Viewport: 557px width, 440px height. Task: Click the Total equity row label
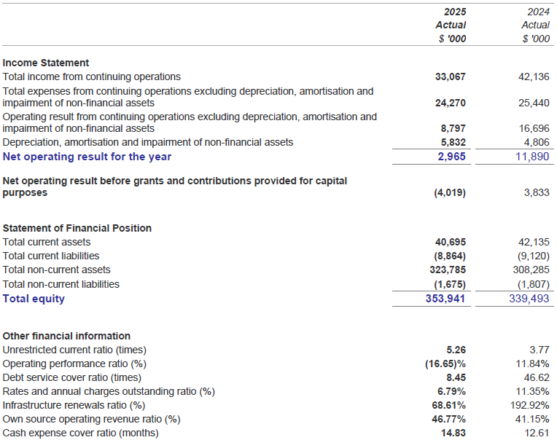(x=34, y=298)
